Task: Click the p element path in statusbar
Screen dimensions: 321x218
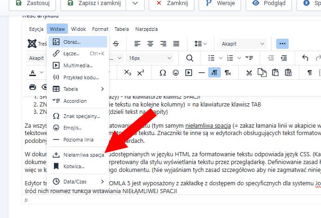Action: (26, 200)
